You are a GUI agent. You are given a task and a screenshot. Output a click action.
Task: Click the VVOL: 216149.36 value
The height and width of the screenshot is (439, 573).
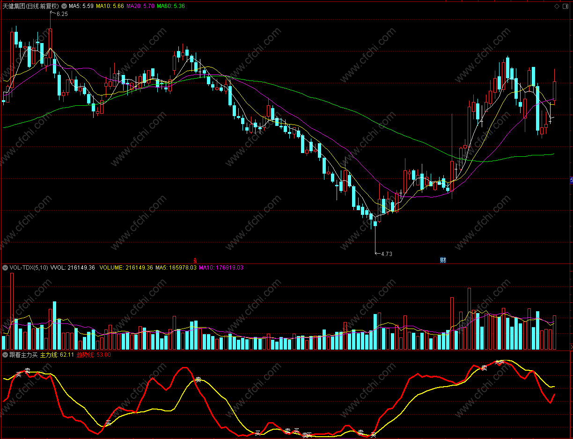point(73,268)
